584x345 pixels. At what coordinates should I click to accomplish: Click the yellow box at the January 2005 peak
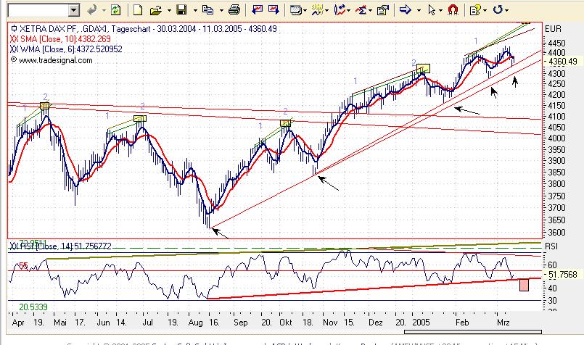coord(423,68)
